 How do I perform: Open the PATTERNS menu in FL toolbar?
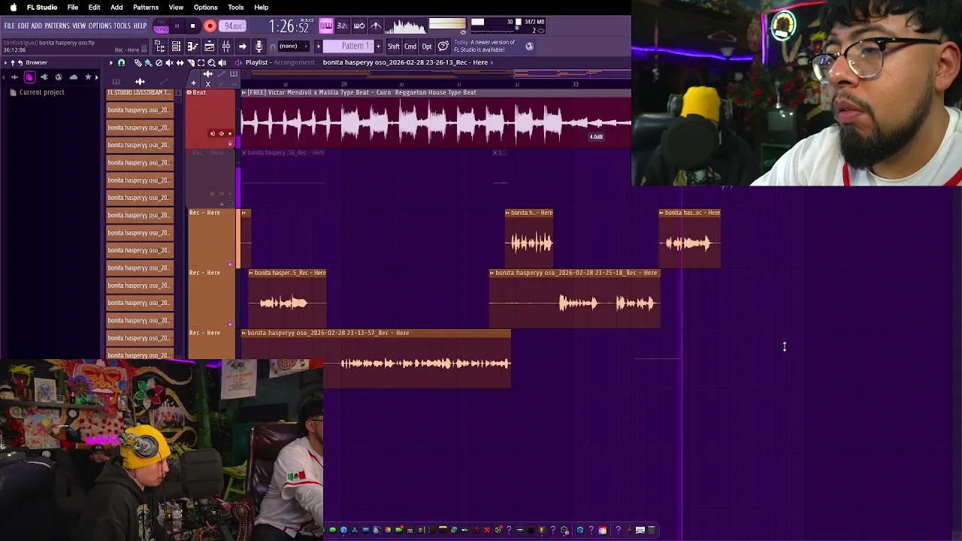pyautogui.click(x=57, y=26)
